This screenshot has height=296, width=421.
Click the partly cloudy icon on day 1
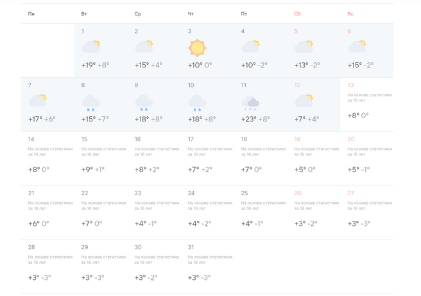tap(90, 47)
